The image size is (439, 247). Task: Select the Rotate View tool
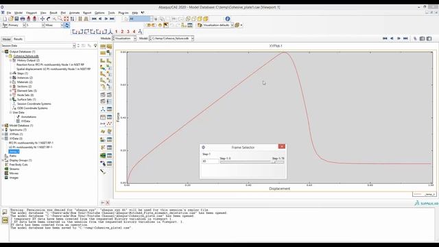(x=48, y=19)
